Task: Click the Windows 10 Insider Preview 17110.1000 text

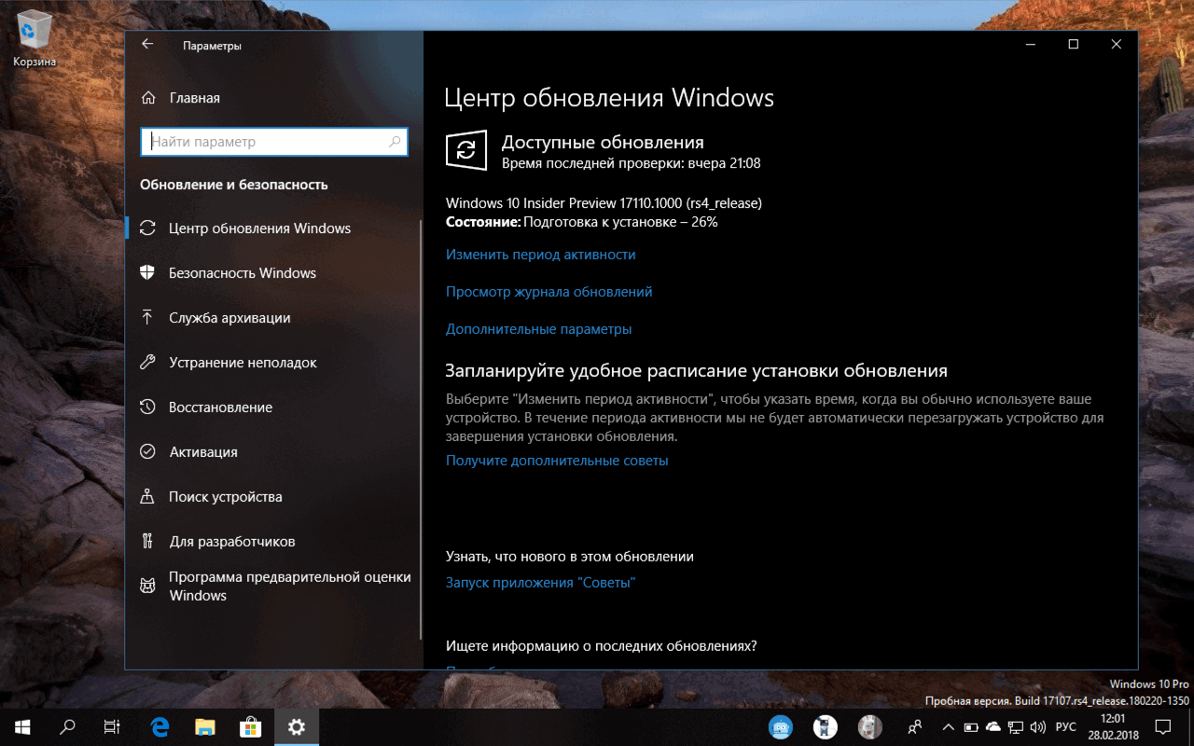Action: (604, 203)
